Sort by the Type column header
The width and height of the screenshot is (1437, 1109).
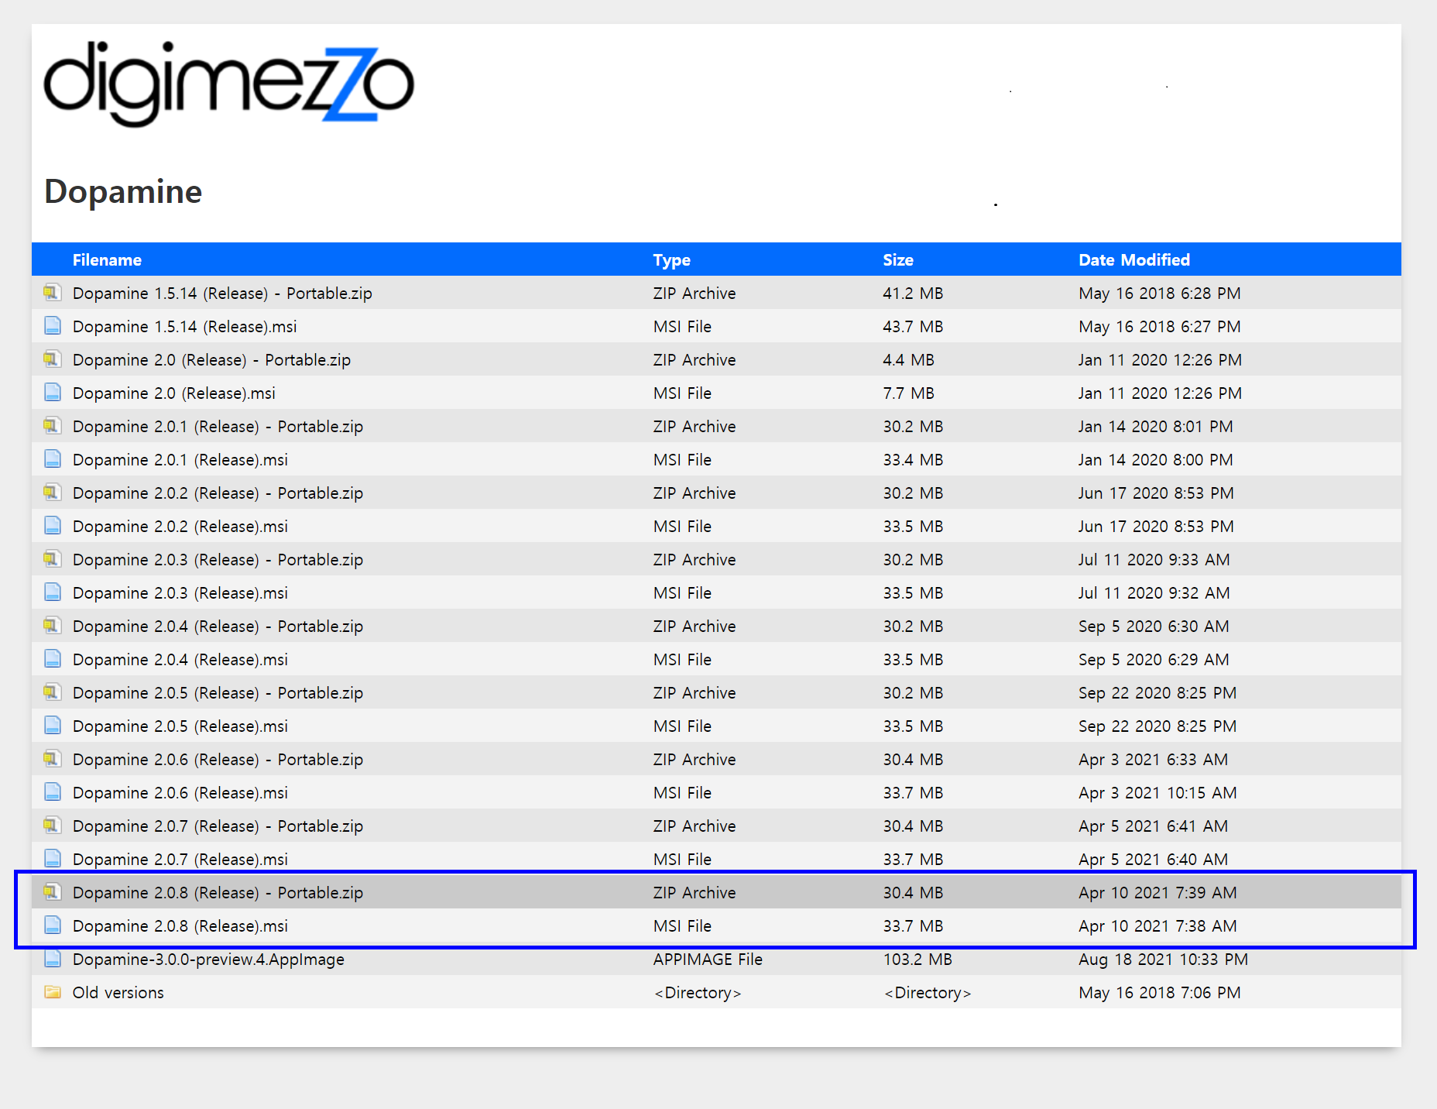click(671, 260)
